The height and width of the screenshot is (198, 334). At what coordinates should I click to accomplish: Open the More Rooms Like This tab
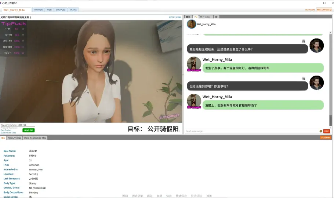35,138
